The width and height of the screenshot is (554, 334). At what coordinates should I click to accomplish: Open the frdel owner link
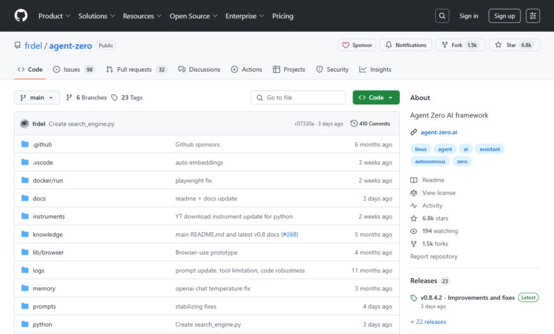[x=33, y=46]
